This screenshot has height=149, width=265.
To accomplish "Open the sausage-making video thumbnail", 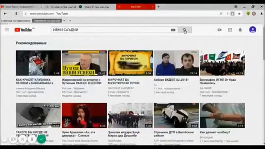I will (x=222, y=115).
